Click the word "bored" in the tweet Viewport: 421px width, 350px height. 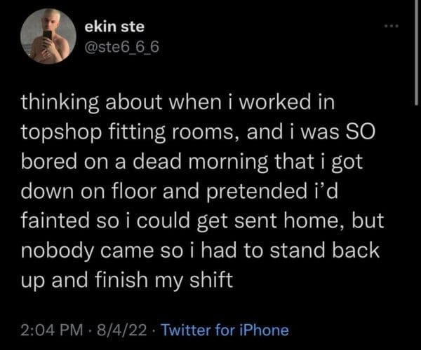(46, 161)
